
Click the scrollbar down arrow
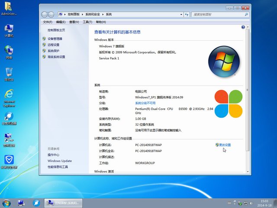(248, 172)
